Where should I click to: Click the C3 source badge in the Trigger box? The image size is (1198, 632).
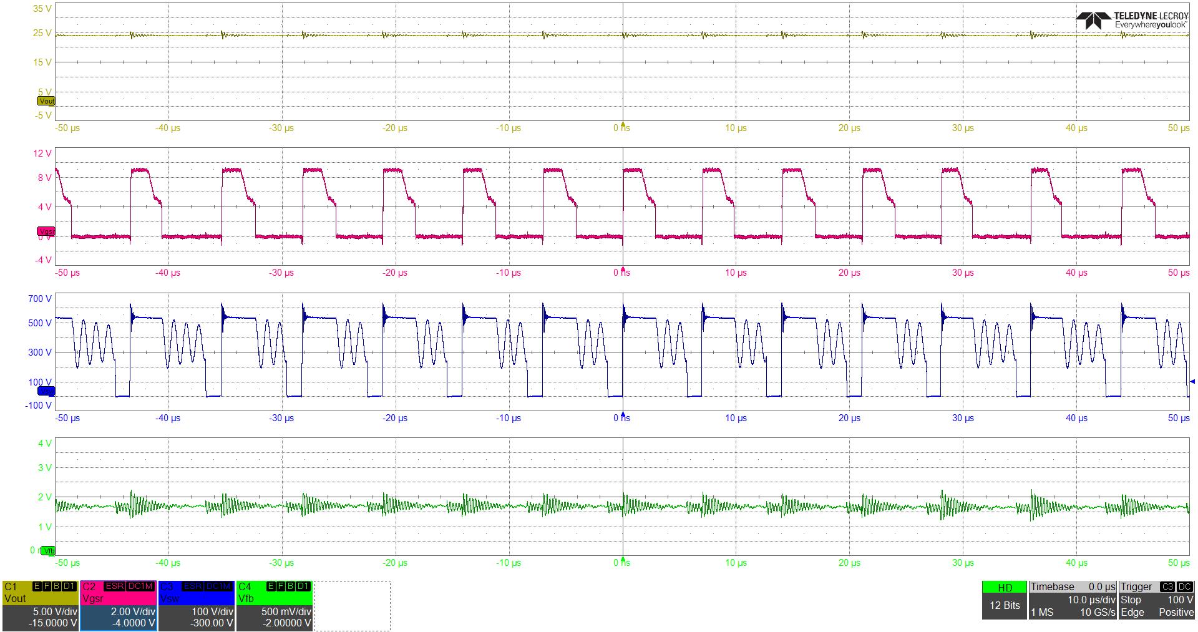coord(1167,587)
